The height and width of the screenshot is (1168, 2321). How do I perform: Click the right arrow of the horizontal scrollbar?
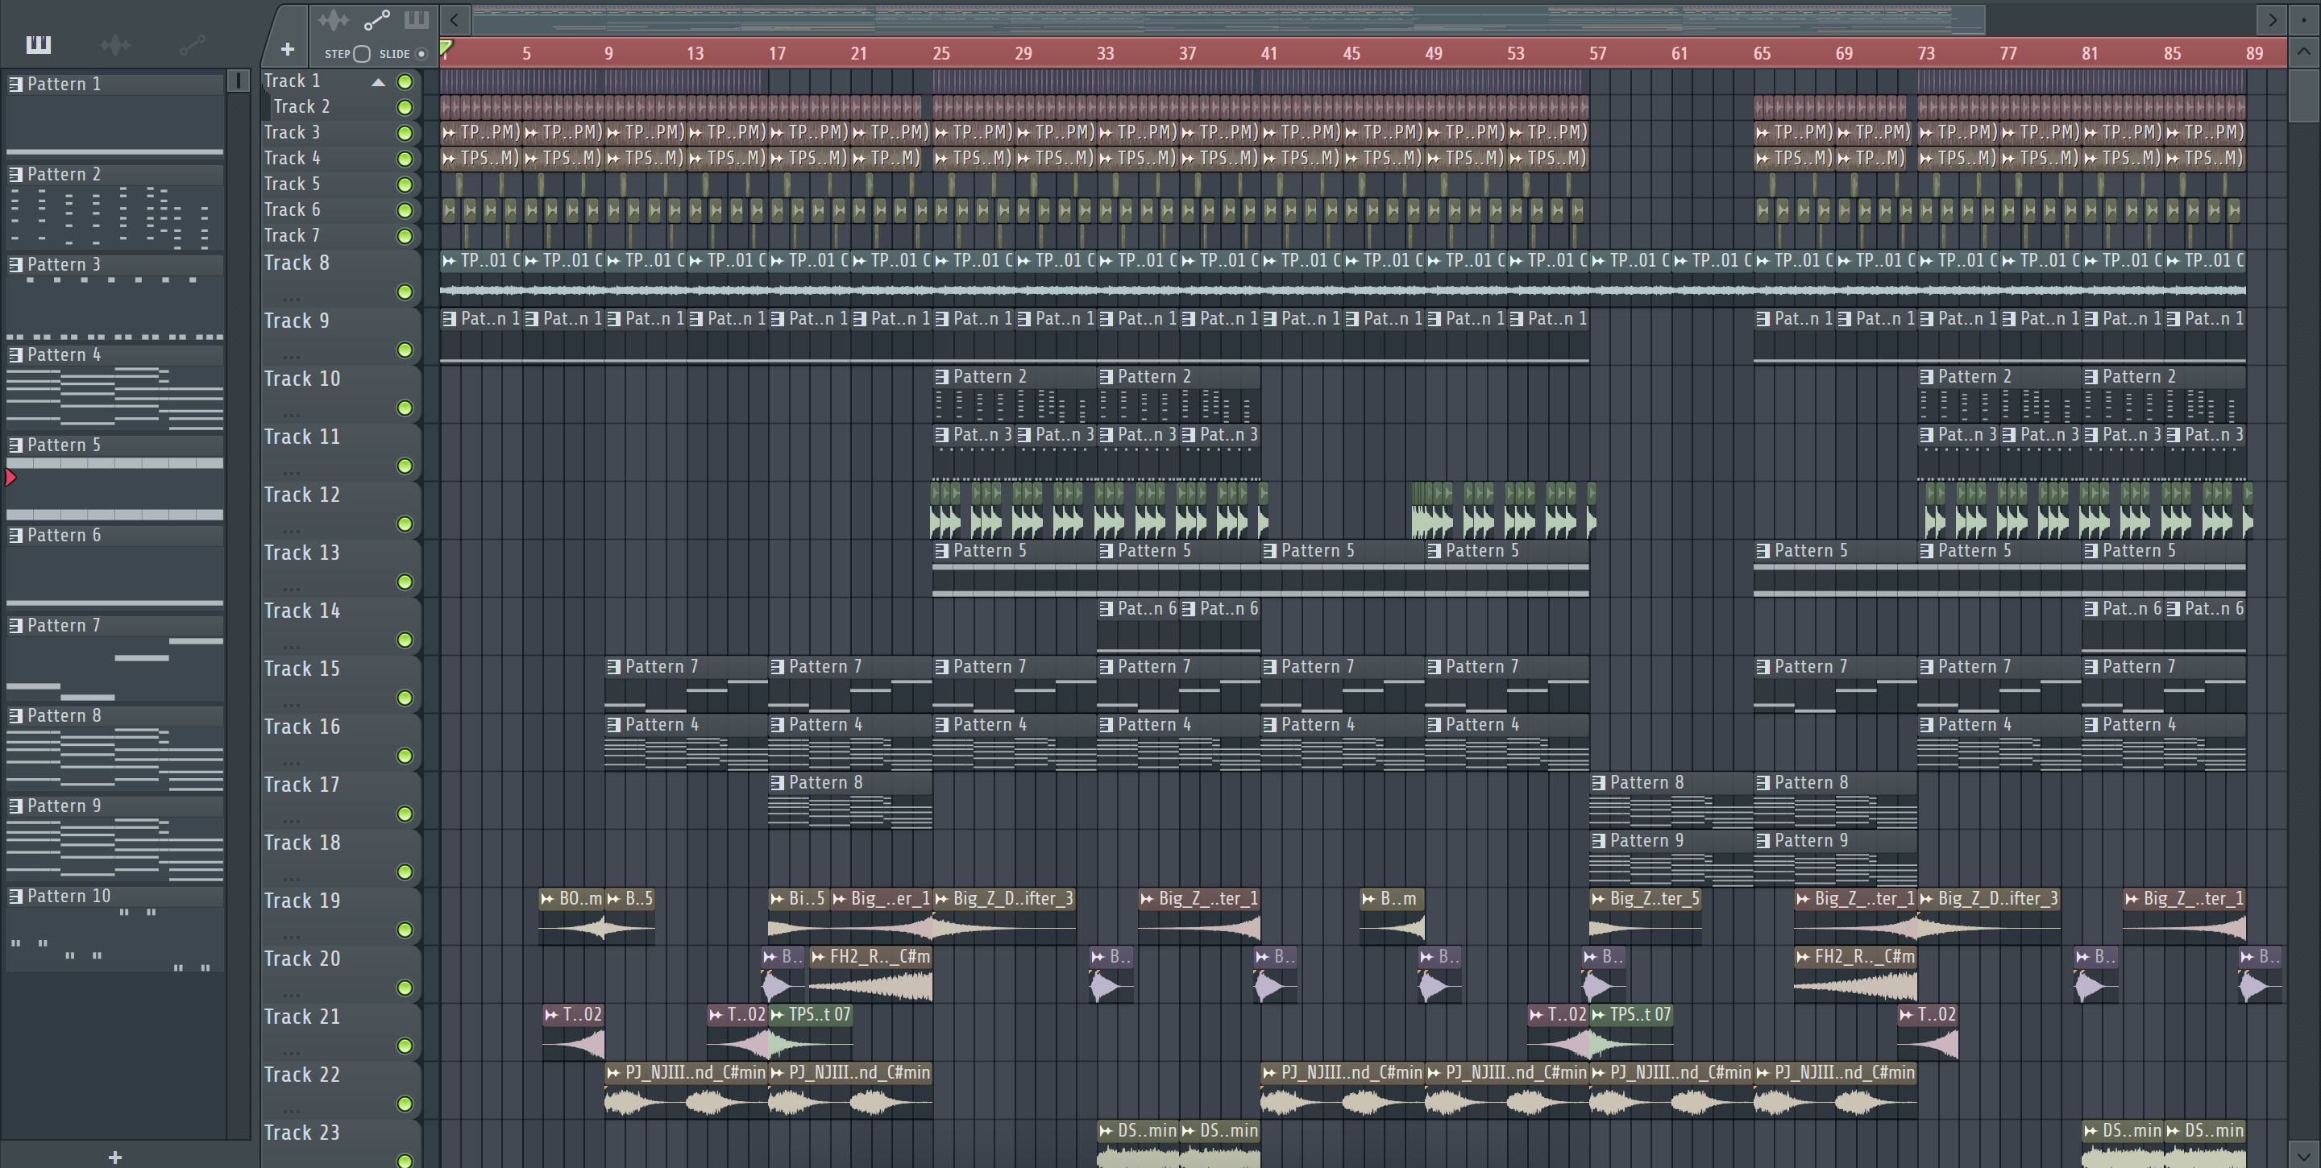(2272, 19)
